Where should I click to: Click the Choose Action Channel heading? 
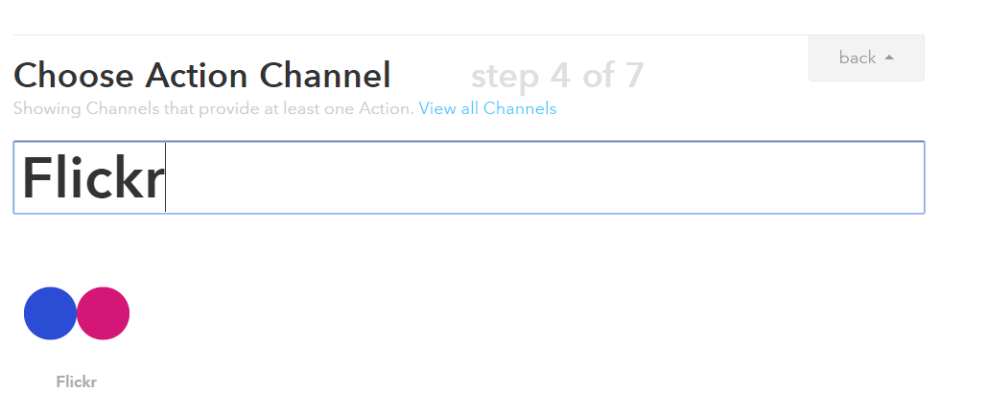pyautogui.click(x=202, y=75)
